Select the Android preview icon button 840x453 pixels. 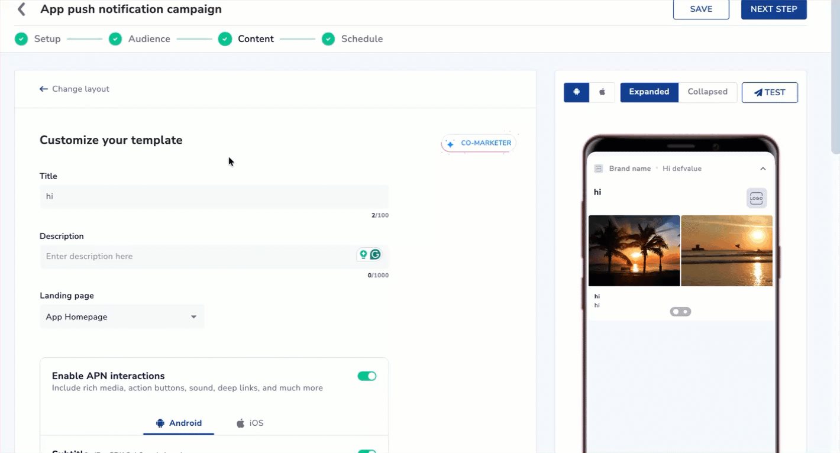click(x=576, y=92)
